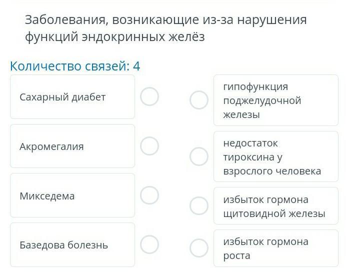
Task: Select the connector circle next to Сахарный диабет
Action: tap(149, 96)
